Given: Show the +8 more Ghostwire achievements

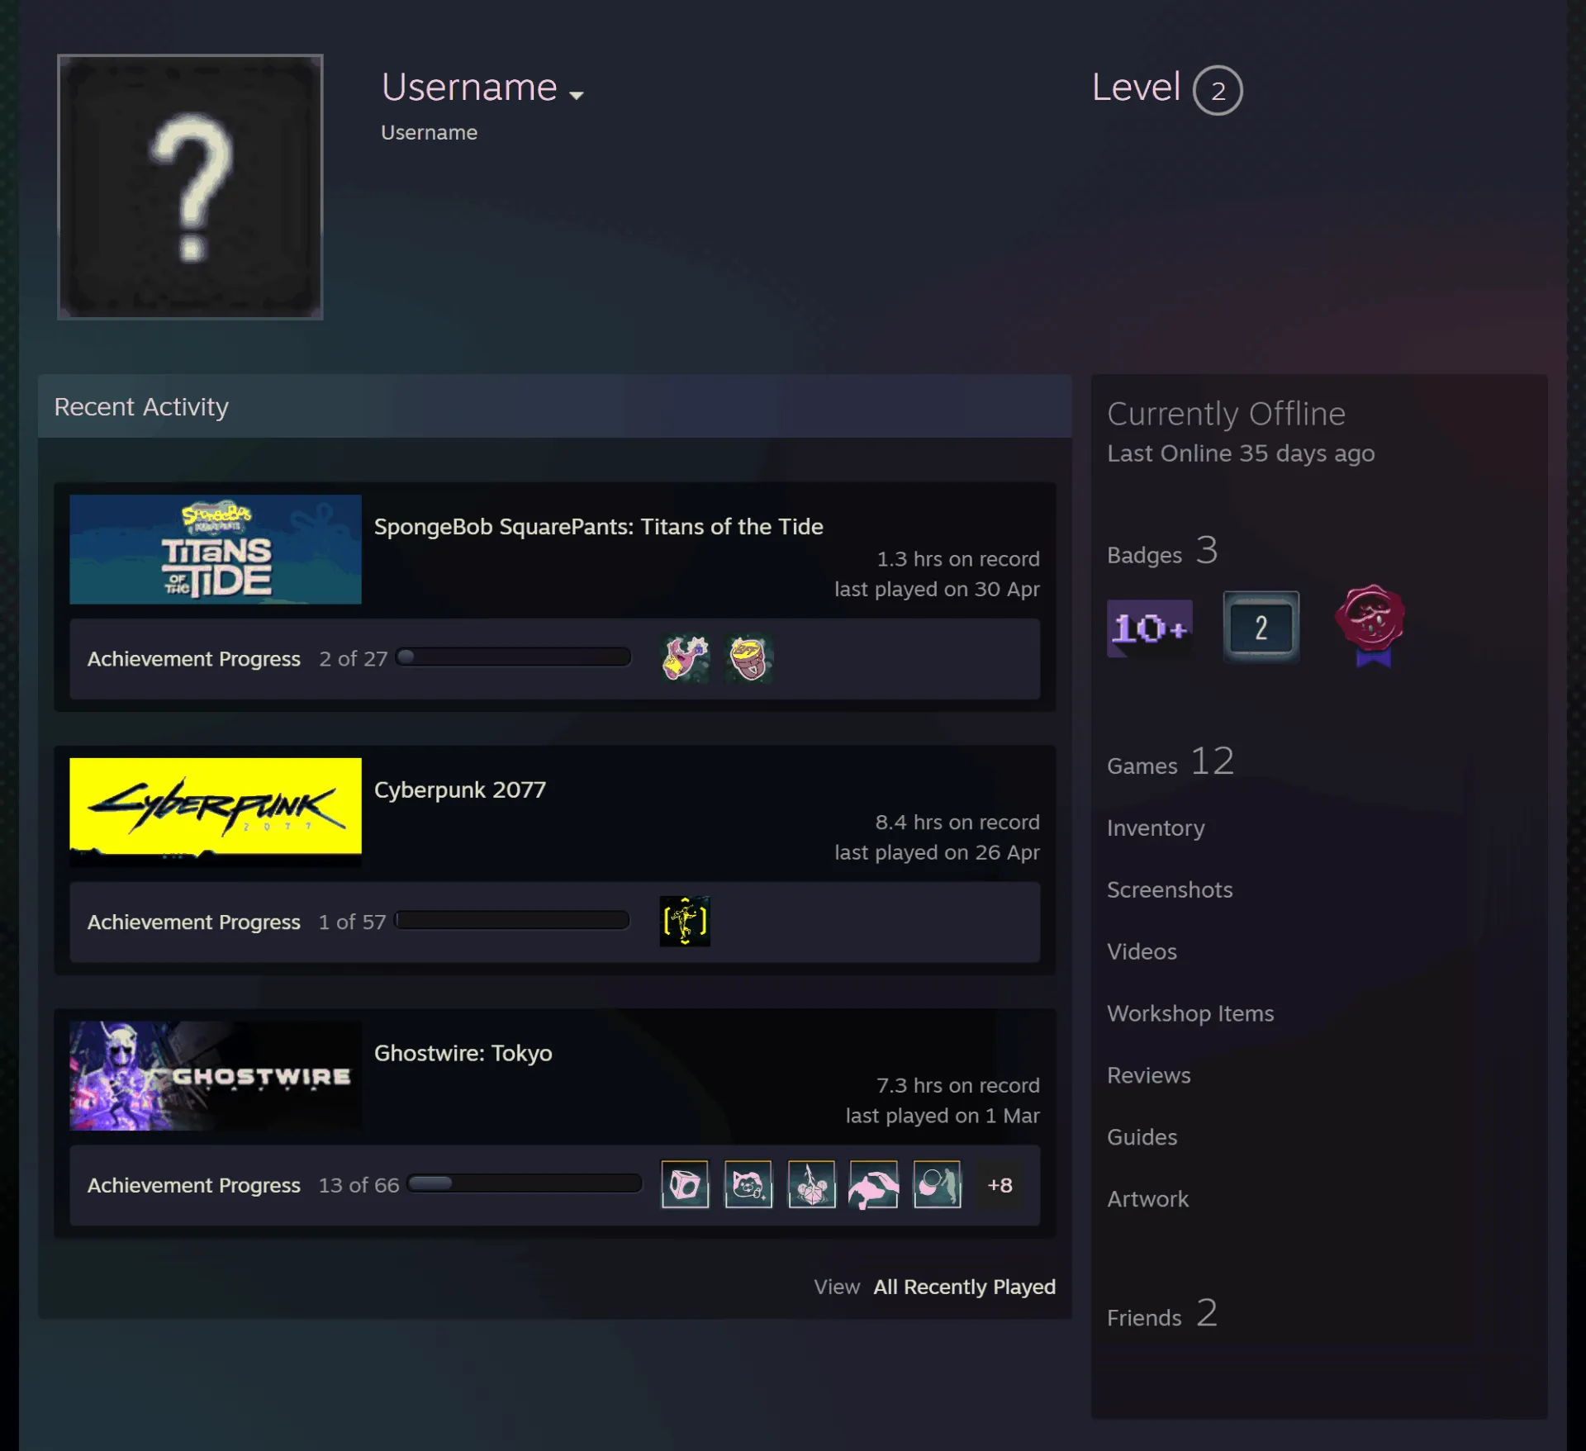Looking at the screenshot, I should click(1000, 1184).
